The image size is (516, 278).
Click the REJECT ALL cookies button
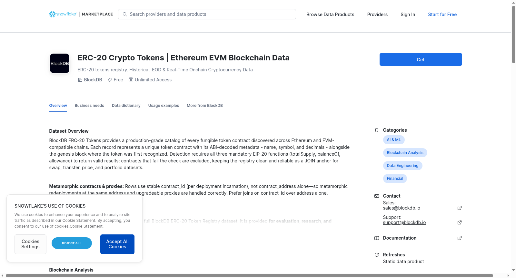tap(72, 243)
